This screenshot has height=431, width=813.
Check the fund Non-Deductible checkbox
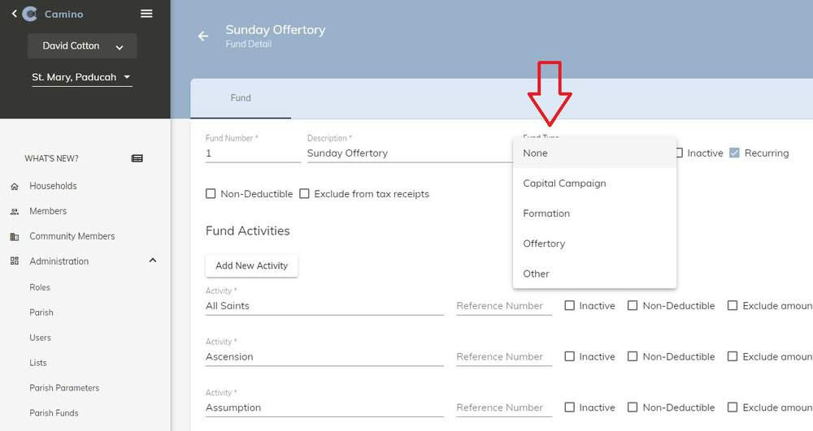click(x=211, y=193)
